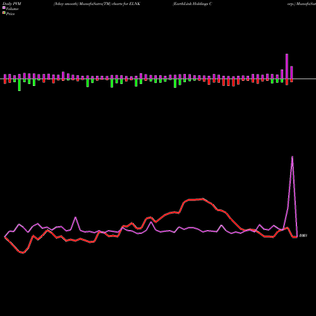Click the peak of the magenta volume spike line
316x316 pixels.
pos(292,157)
